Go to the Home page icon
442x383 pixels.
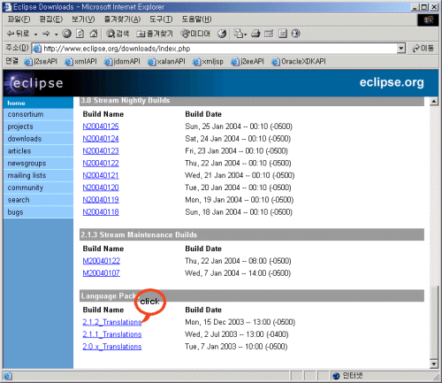click(94, 34)
